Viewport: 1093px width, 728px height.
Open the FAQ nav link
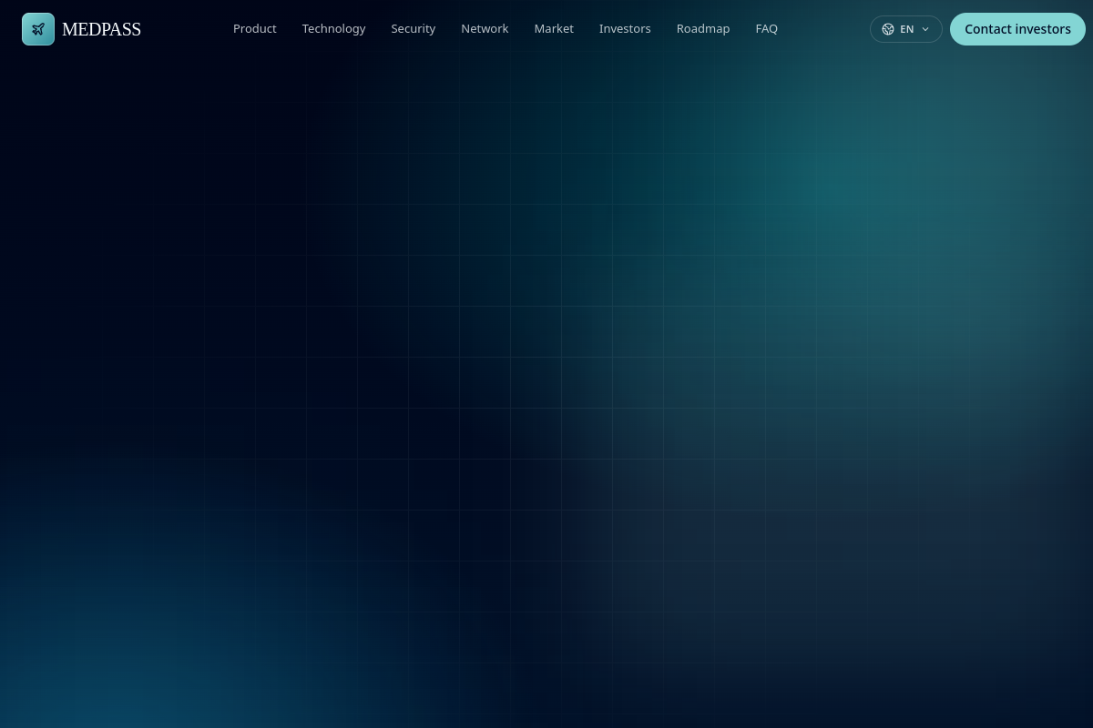pos(767,29)
